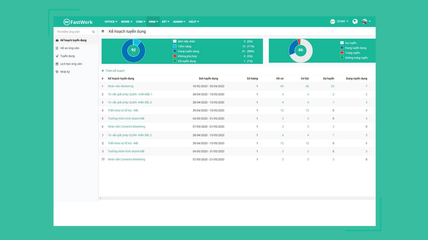Click the Nhật ký history icon
The image size is (428, 240).
(57, 72)
